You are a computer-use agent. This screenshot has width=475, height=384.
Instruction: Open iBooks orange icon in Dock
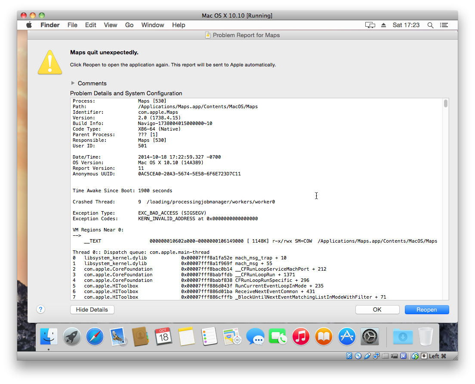(324, 336)
